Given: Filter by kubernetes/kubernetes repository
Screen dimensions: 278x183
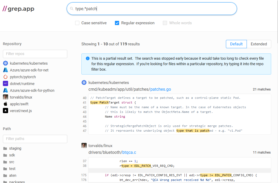Looking at the screenshot, I should (29, 63).
